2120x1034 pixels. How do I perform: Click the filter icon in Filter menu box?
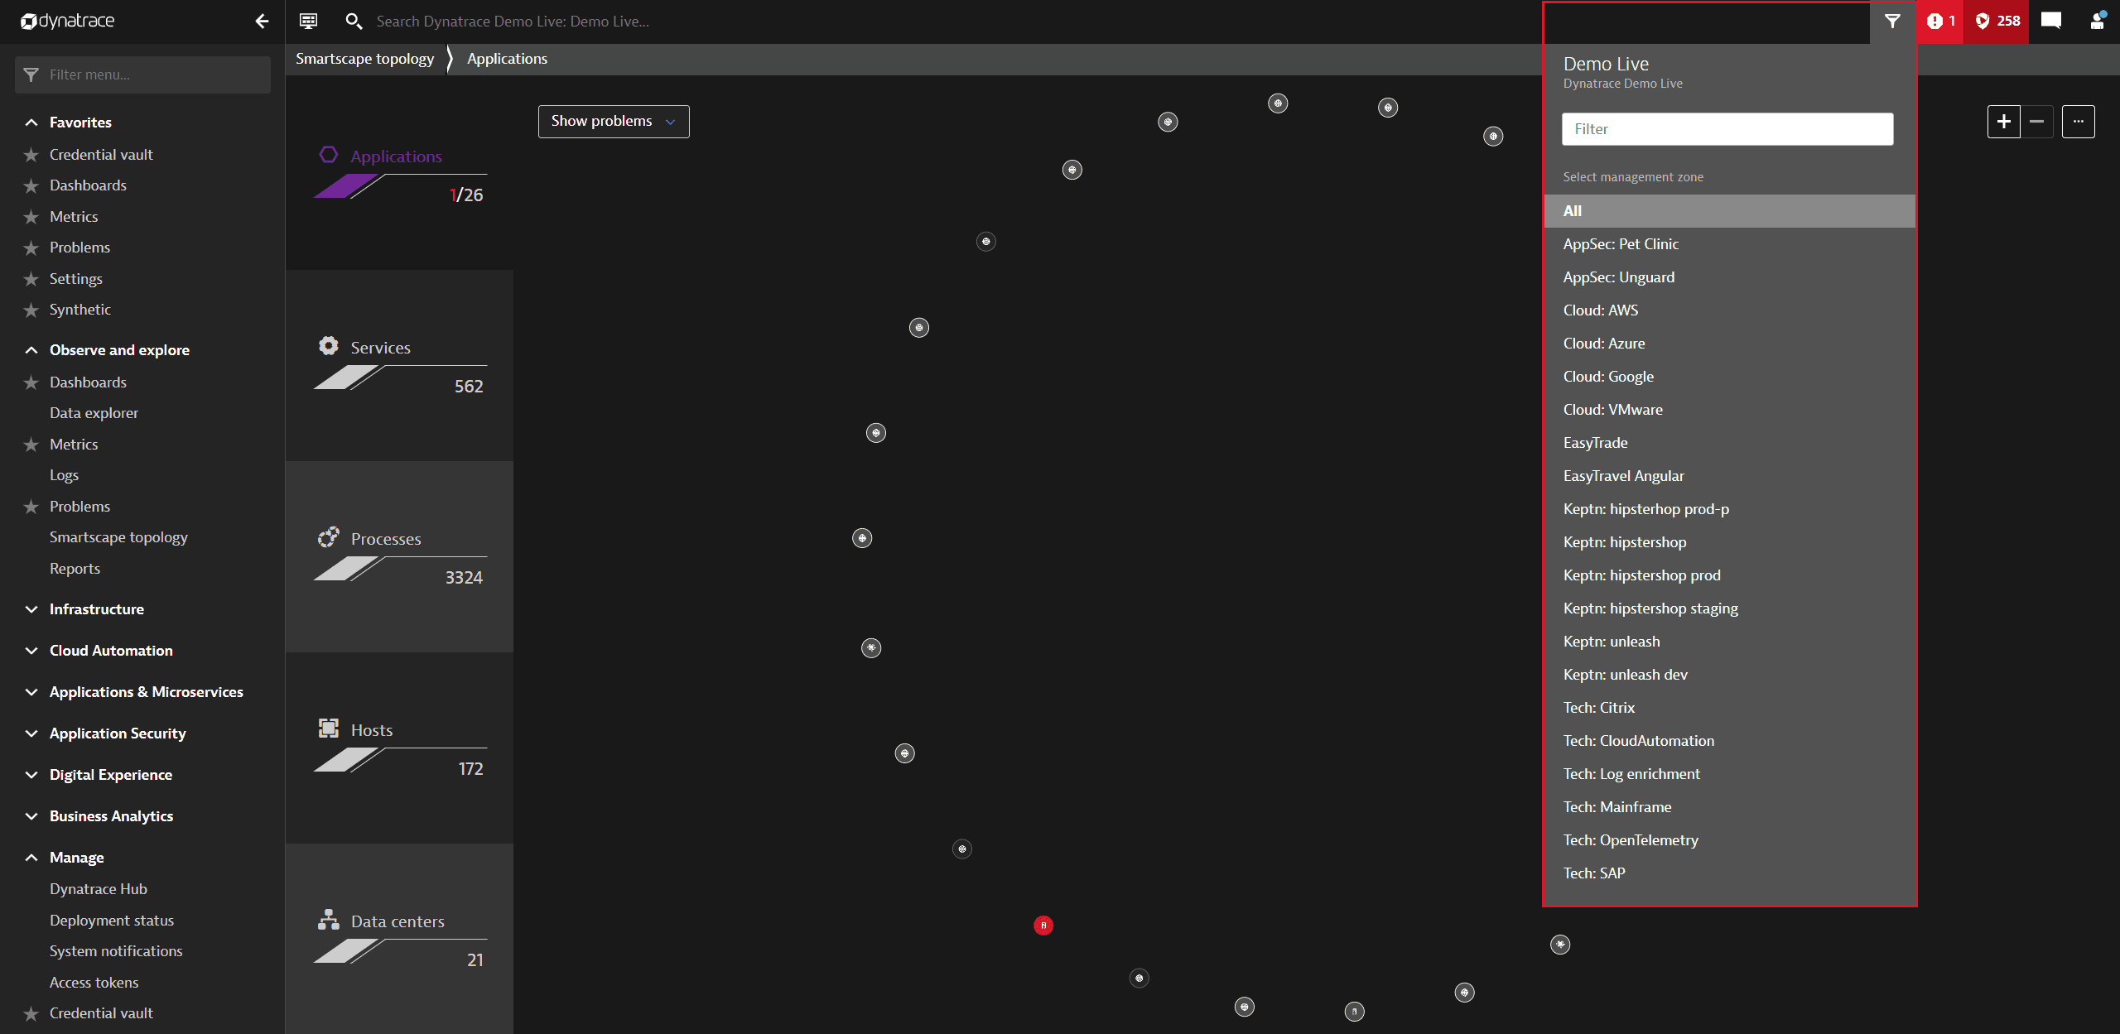[31, 75]
